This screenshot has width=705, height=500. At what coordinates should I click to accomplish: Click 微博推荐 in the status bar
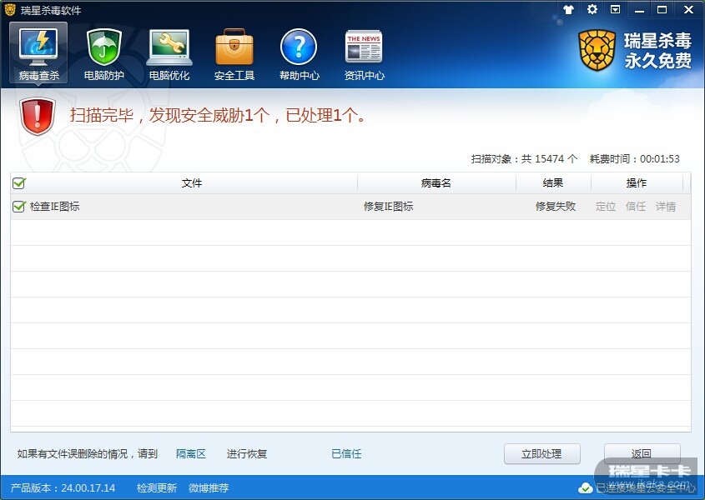pos(209,487)
